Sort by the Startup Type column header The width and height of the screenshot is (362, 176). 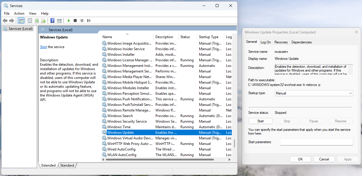coord(209,37)
